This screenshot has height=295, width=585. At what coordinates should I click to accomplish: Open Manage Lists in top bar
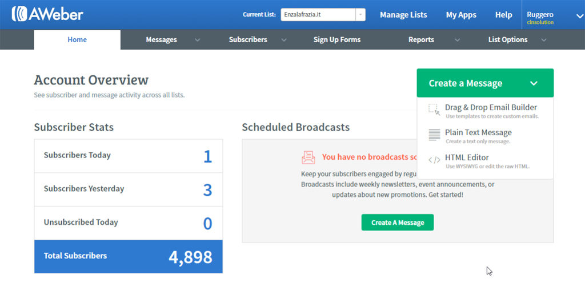coord(403,15)
